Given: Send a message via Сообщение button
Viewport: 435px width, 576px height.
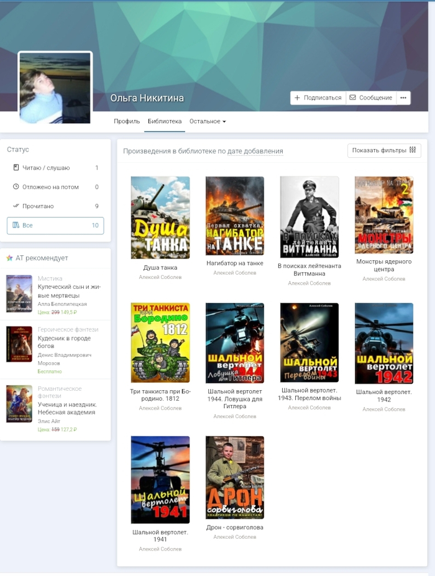Looking at the screenshot, I should tap(370, 98).
